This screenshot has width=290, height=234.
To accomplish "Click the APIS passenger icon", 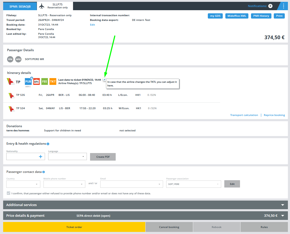I will (18, 59).
